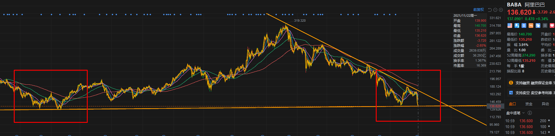
Task: Click the US flag market icon
Action: click(510, 25)
